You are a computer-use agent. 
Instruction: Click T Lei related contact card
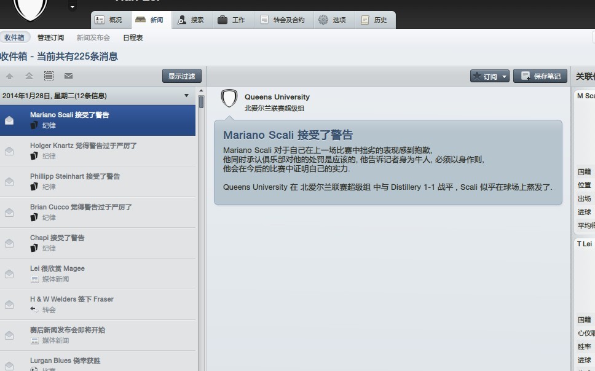[x=585, y=305]
